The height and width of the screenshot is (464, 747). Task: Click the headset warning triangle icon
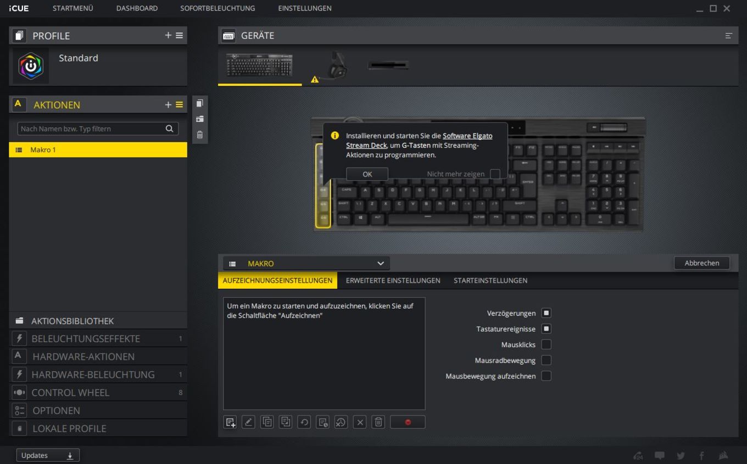pos(315,80)
